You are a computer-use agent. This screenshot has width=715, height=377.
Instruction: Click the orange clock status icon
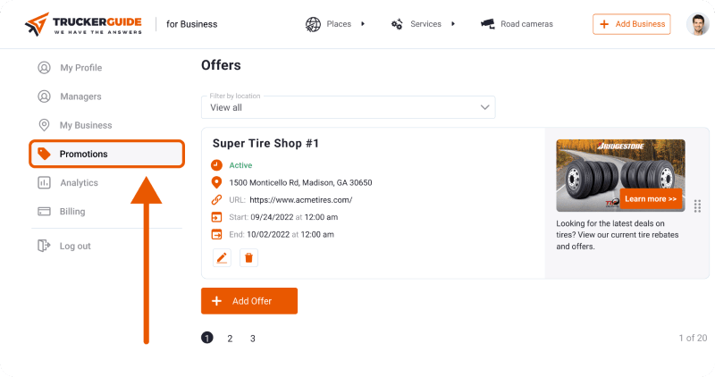pyautogui.click(x=216, y=165)
